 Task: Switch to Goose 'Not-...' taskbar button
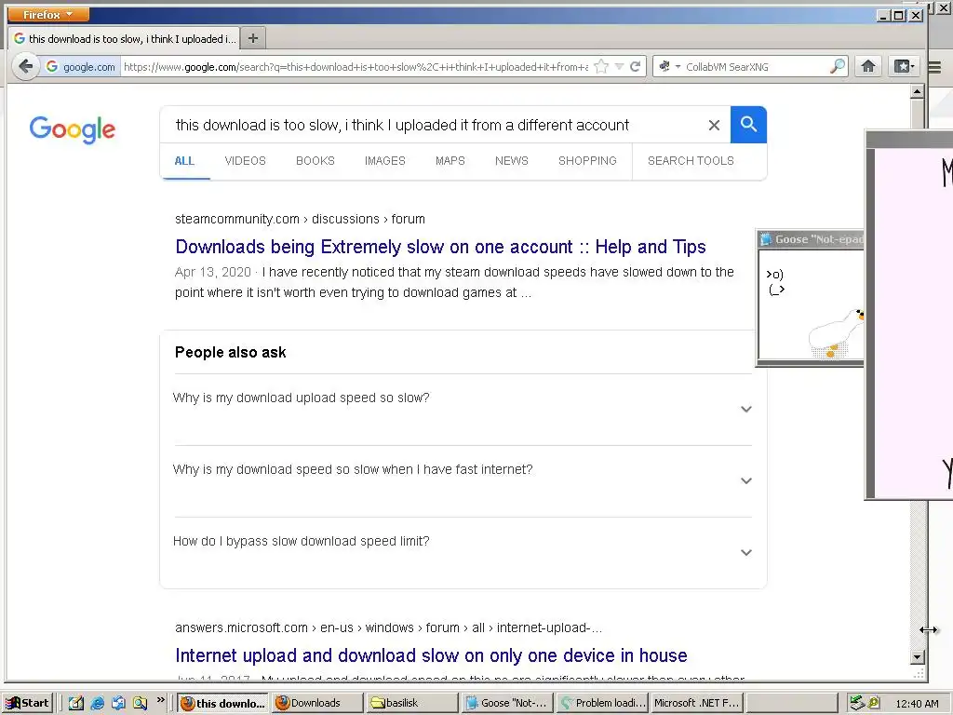[507, 704]
